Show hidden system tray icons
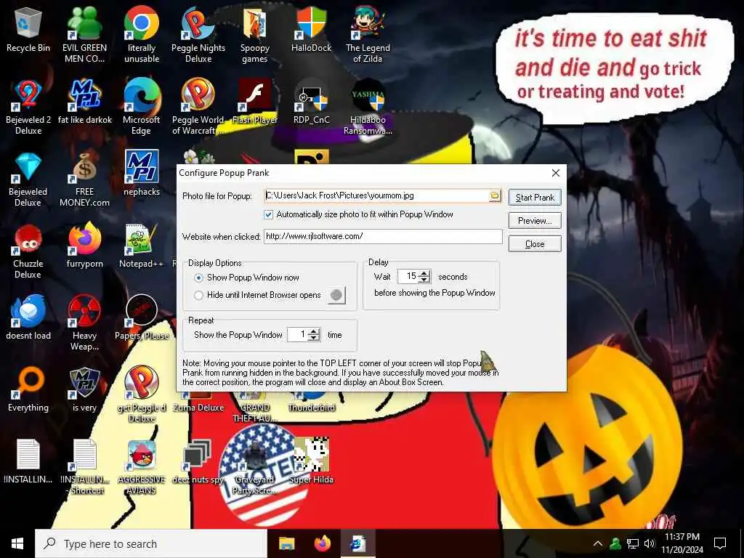 tap(597, 543)
